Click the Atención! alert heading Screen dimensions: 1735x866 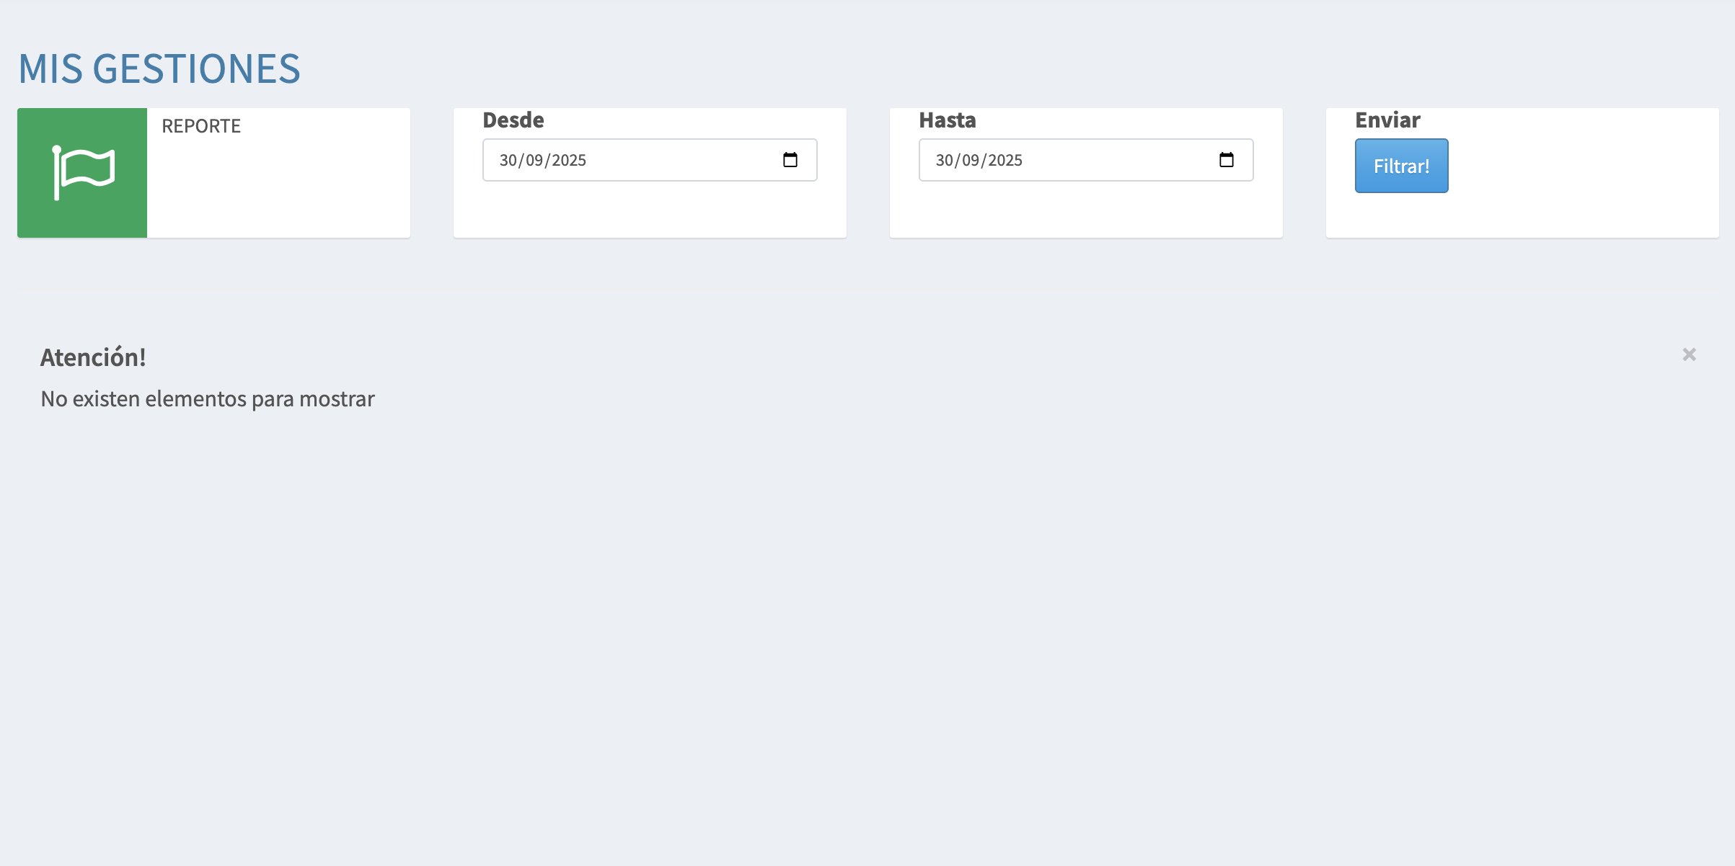coord(93,357)
